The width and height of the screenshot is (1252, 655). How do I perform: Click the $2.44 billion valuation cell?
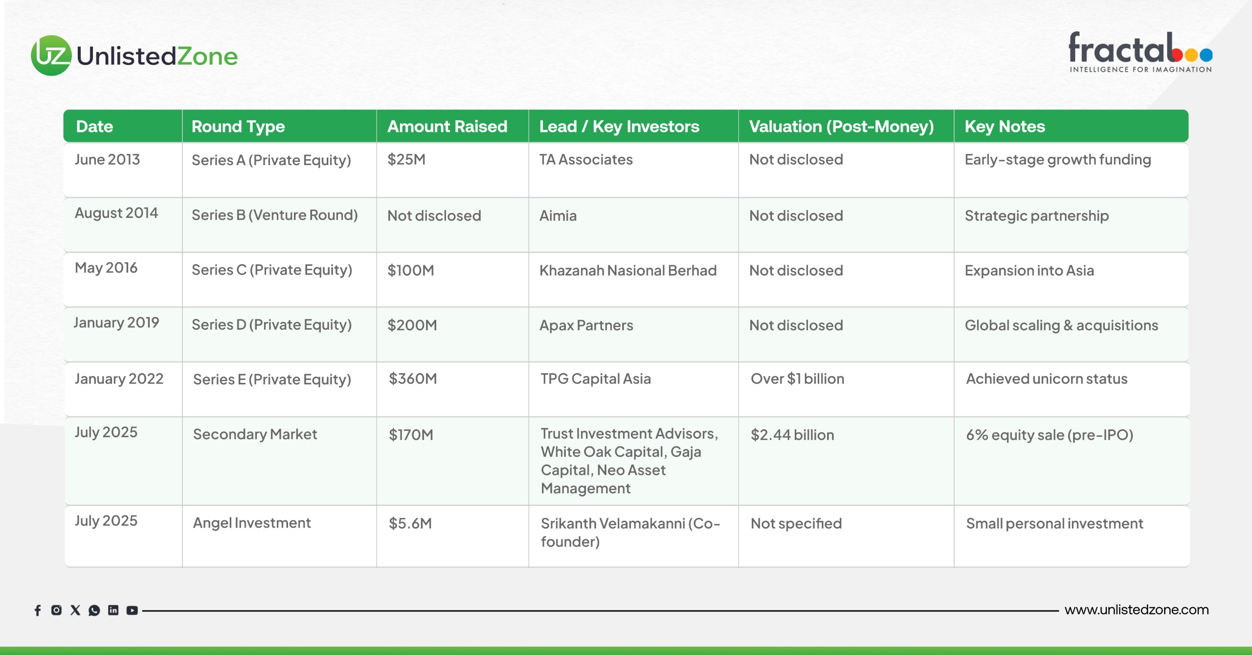click(792, 435)
